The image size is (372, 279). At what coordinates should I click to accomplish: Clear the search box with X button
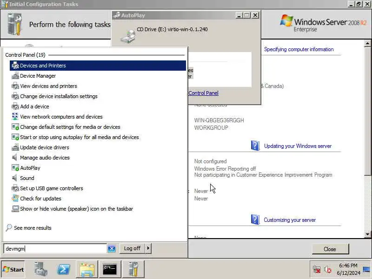tap(112, 248)
